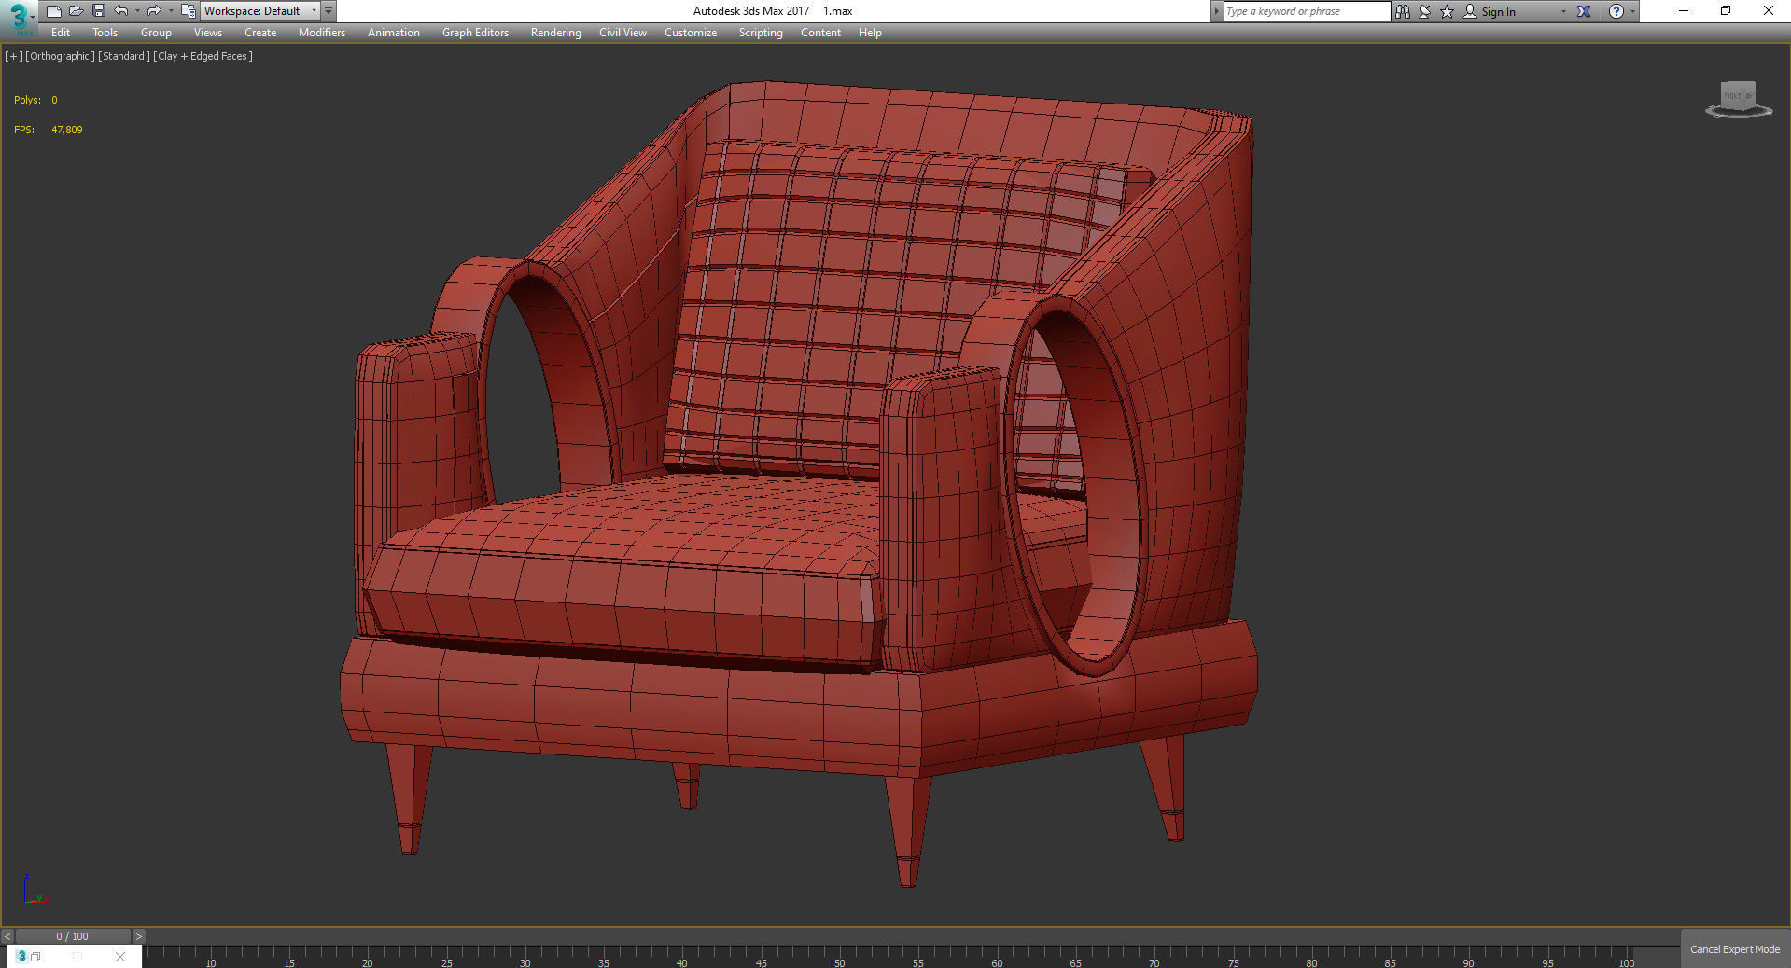Image resolution: width=1791 pixels, height=968 pixels.
Task: Undo the last action
Action: click(x=120, y=11)
